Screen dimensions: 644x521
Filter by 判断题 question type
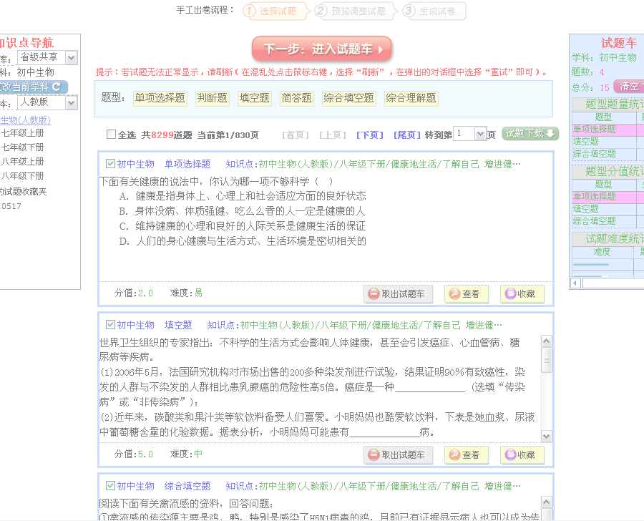pos(212,98)
